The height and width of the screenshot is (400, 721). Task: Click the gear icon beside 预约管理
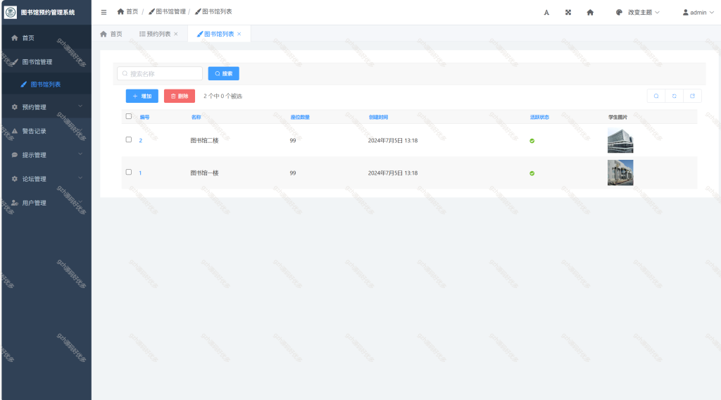[x=15, y=106]
